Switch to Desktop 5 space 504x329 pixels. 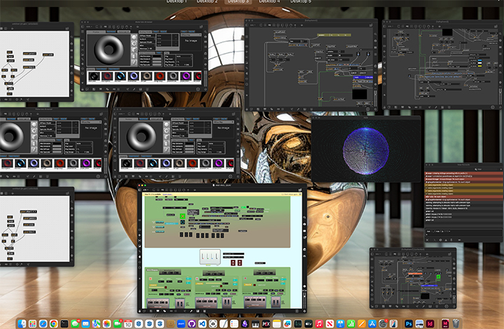pyautogui.click(x=300, y=2)
